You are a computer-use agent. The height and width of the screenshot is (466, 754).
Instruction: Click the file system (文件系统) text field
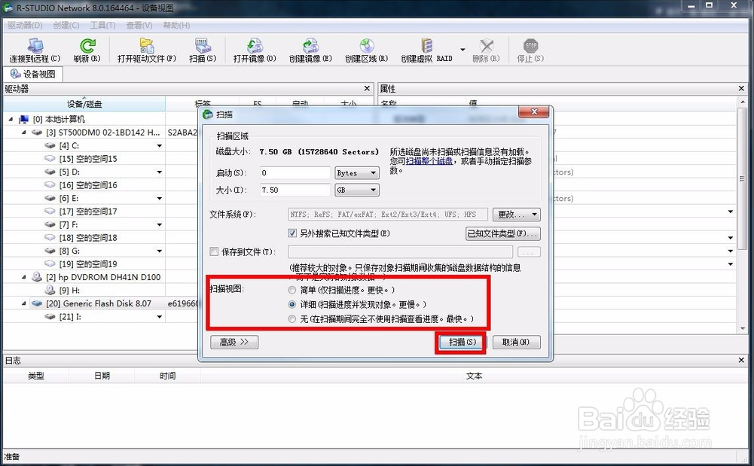[x=388, y=215]
